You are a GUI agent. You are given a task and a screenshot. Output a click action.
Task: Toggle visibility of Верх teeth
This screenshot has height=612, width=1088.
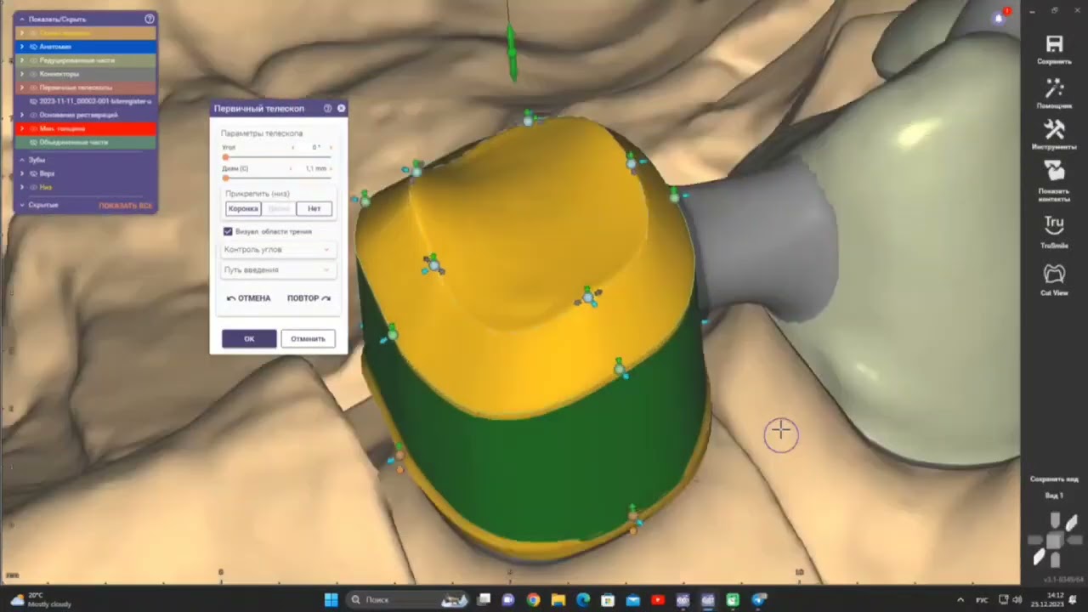click(33, 173)
